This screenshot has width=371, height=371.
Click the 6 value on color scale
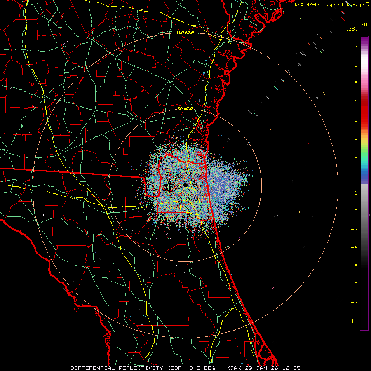point(356,65)
